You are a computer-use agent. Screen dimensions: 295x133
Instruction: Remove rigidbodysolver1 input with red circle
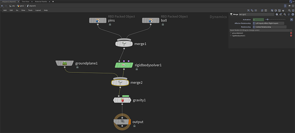pyautogui.click(x=291, y=36)
